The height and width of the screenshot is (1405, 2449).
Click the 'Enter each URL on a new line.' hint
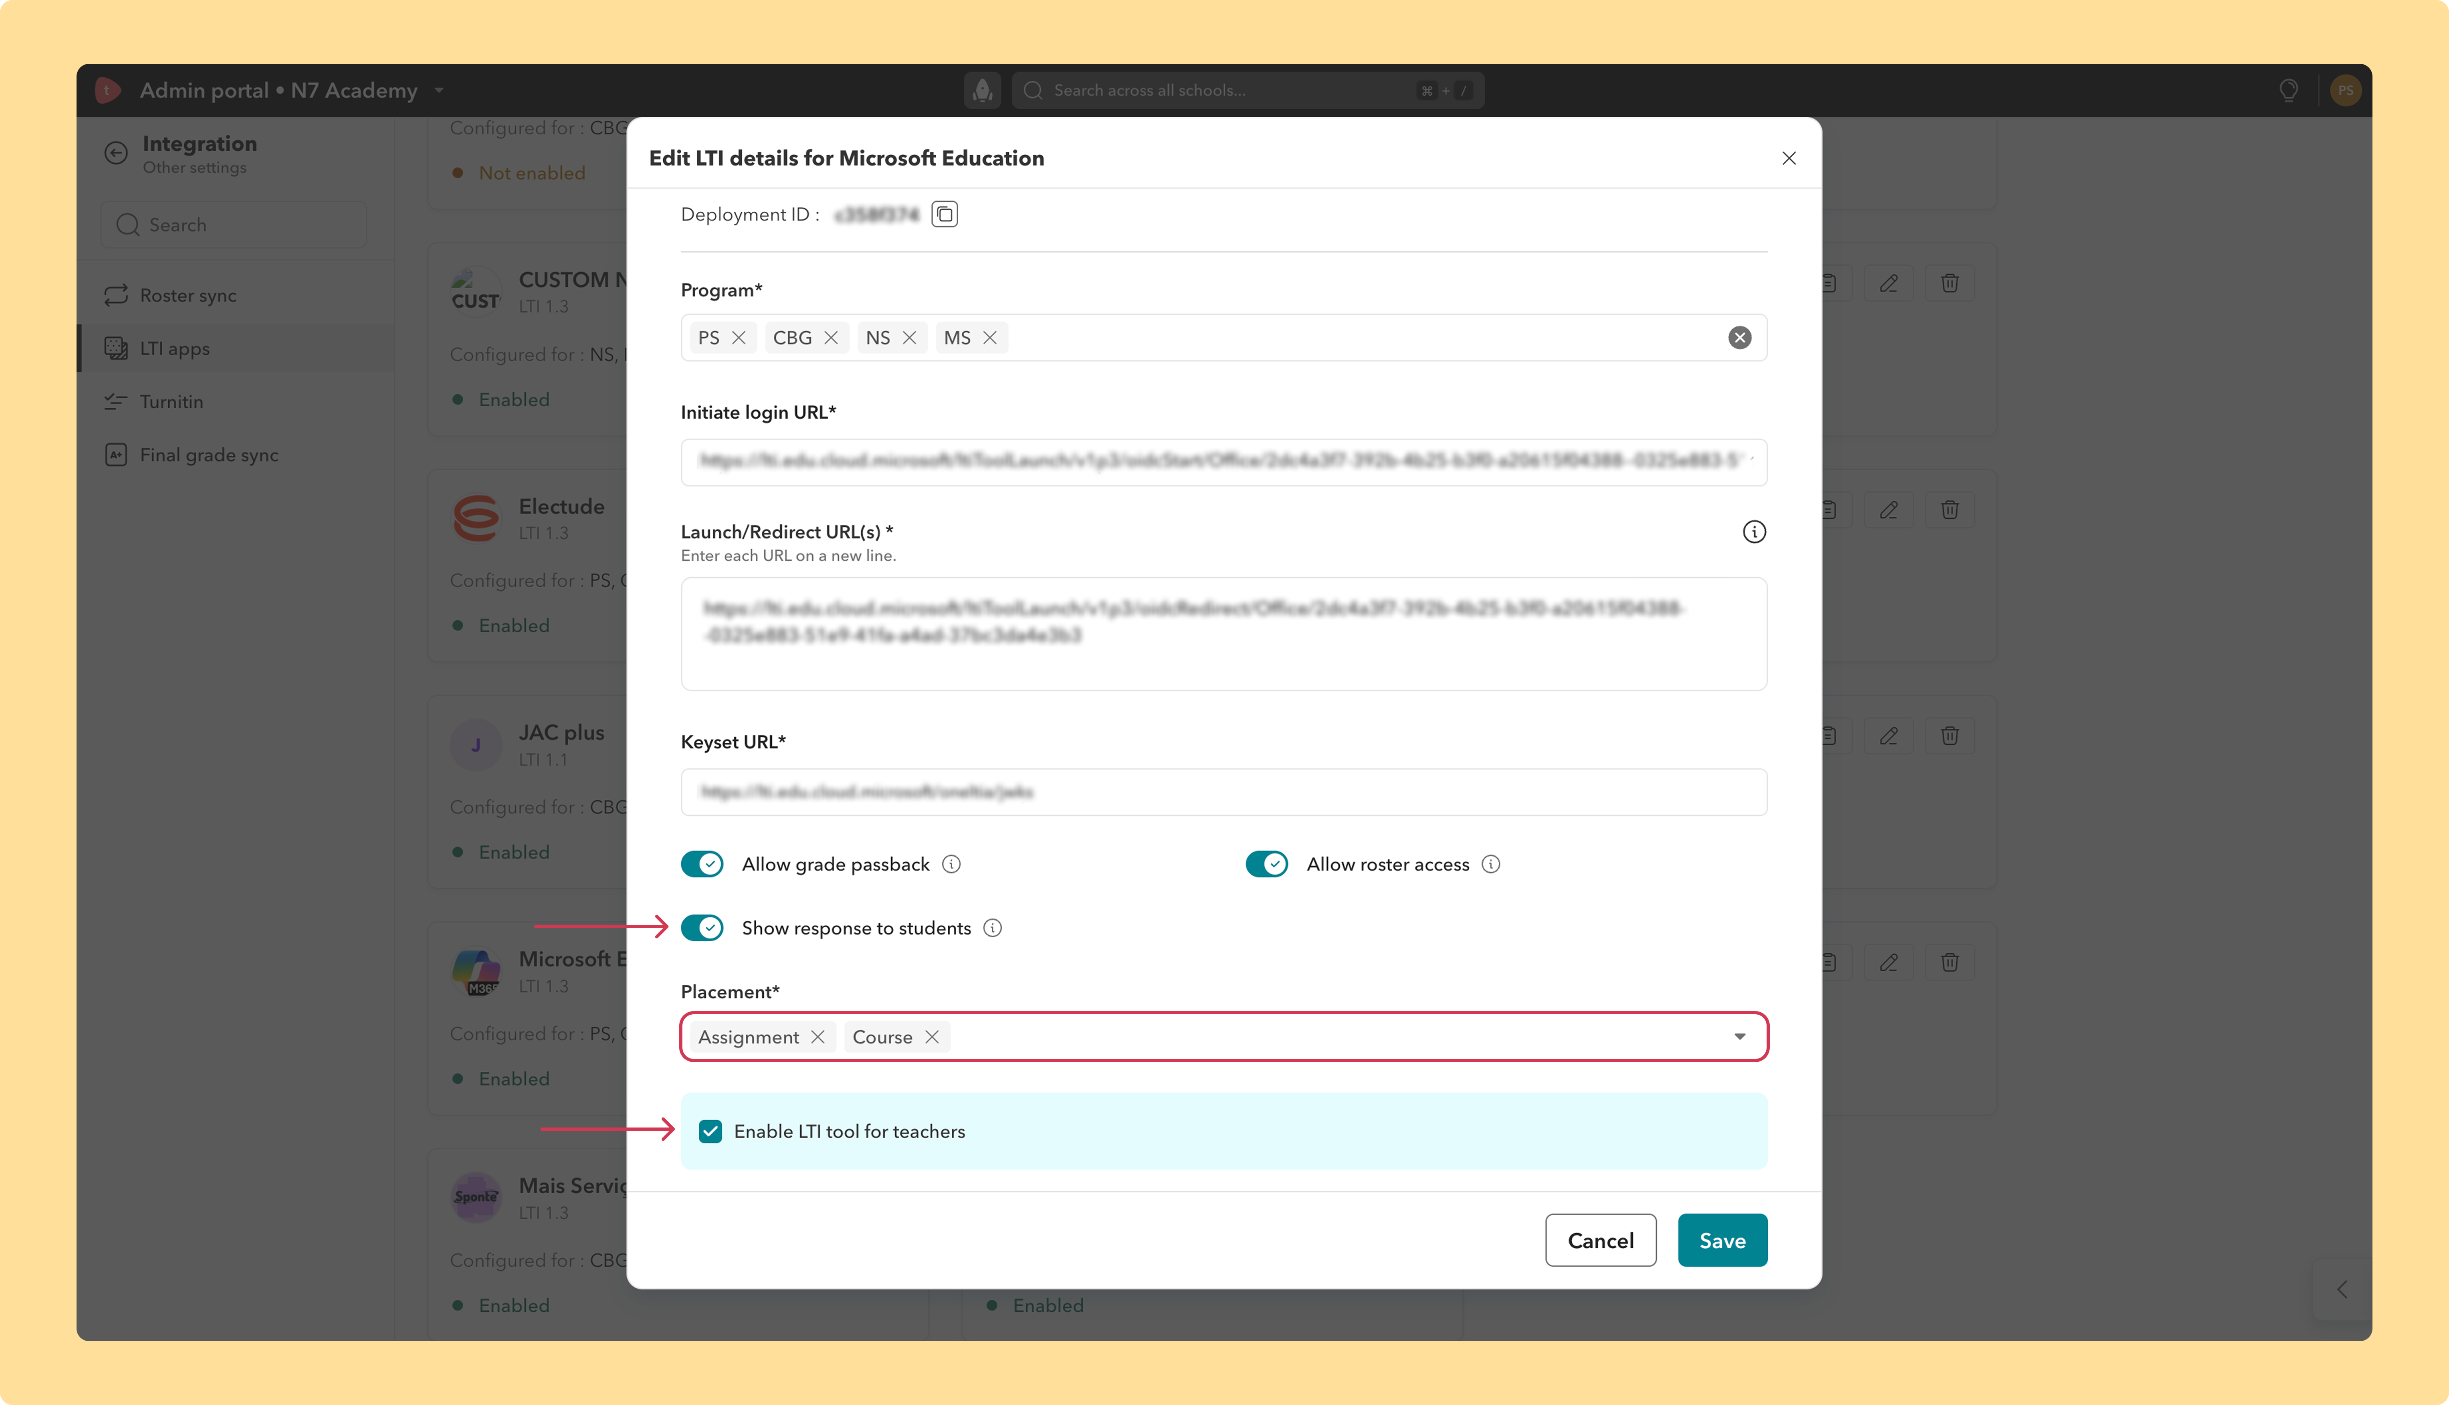coord(788,556)
